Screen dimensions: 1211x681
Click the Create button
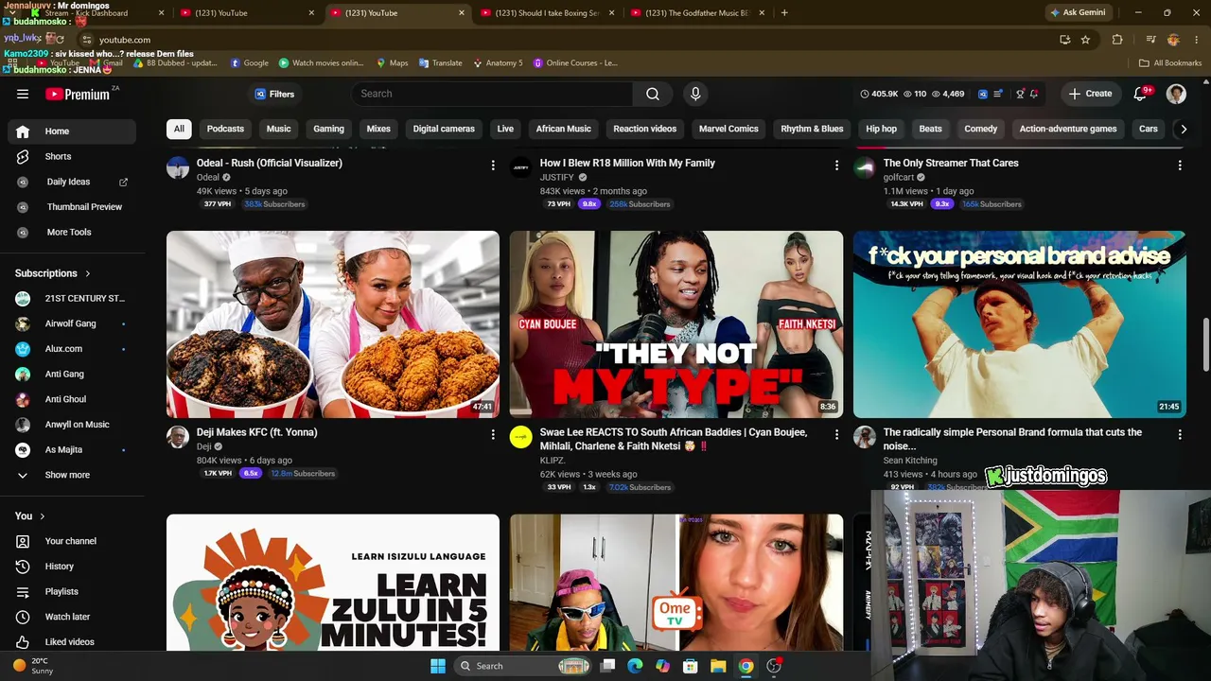[x=1090, y=94]
